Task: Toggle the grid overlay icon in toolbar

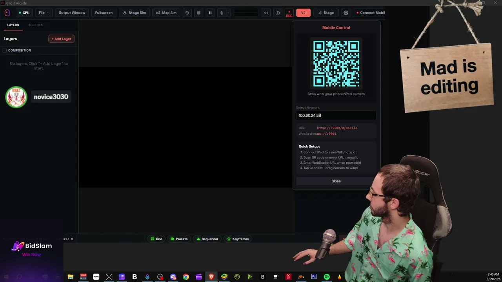Action: pos(198,13)
